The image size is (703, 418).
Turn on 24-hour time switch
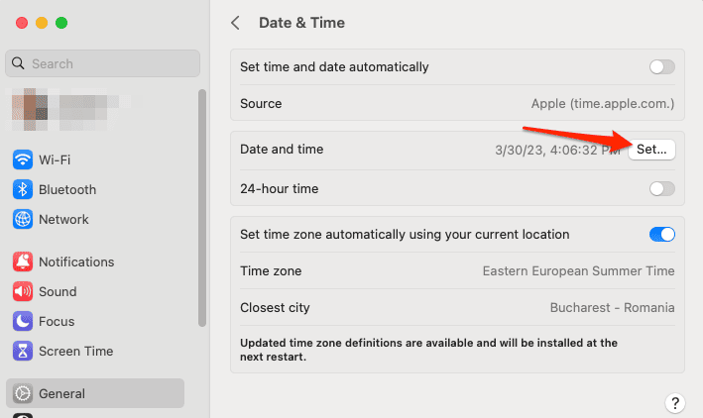661,188
